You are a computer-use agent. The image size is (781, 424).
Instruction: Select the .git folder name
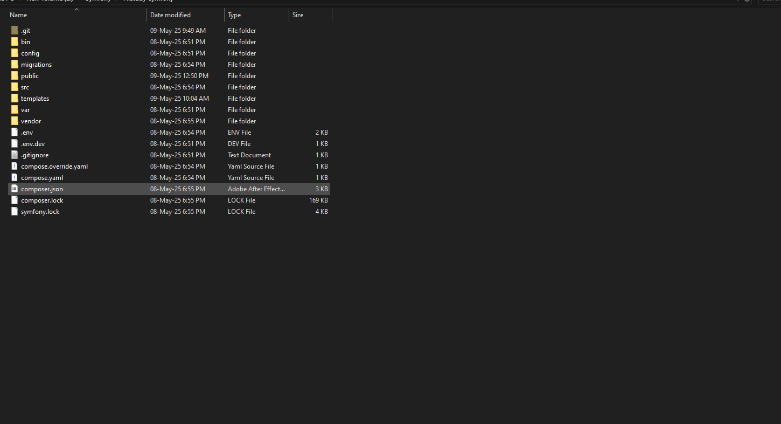25,31
